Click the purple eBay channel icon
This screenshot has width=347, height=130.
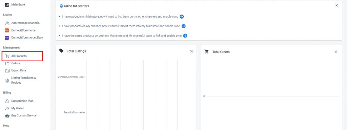pyautogui.click(x=7, y=38)
